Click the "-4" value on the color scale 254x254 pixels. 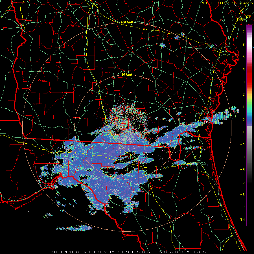(242, 170)
